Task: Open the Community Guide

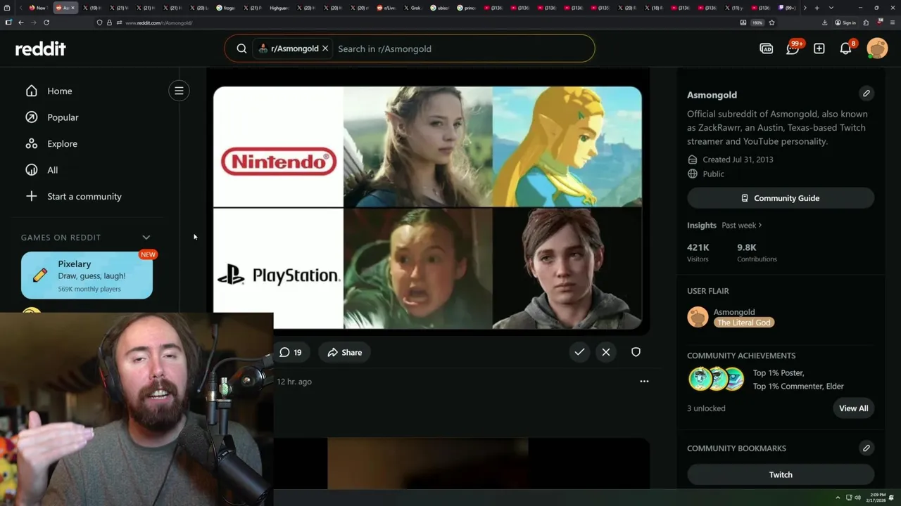Action: (x=781, y=198)
